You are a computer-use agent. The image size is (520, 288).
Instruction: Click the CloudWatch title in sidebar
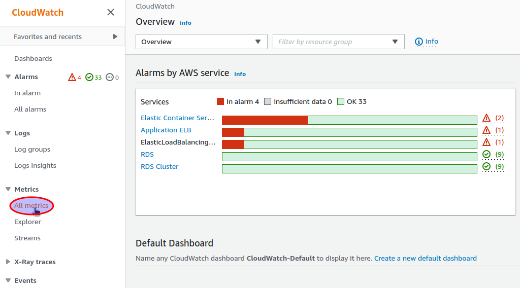tap(38, 13)
